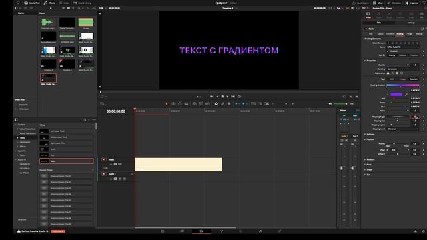427x240 pixels.
Task: Pick color with eyedropper icon
Action: [x=406, y=95]
